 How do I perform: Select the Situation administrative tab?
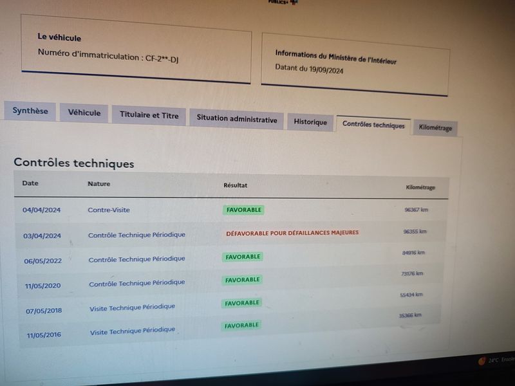[236, 119]
